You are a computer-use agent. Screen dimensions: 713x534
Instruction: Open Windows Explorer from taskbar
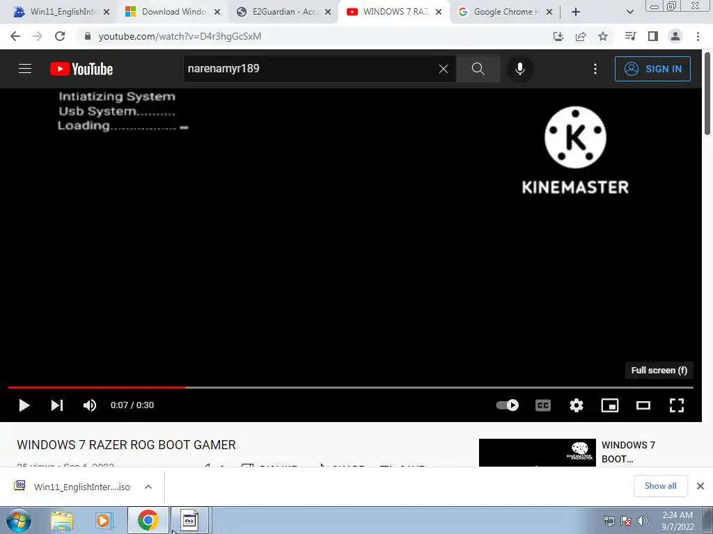[x=62, y=521]
